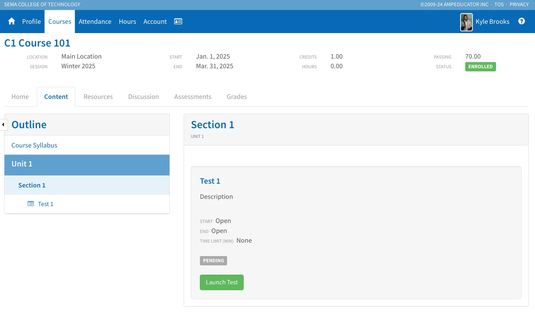Open the Grades tab

point(237,97)
